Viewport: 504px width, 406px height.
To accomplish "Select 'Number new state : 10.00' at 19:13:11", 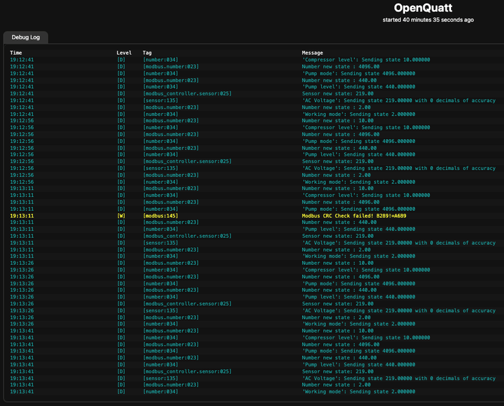I will (338, 189).
